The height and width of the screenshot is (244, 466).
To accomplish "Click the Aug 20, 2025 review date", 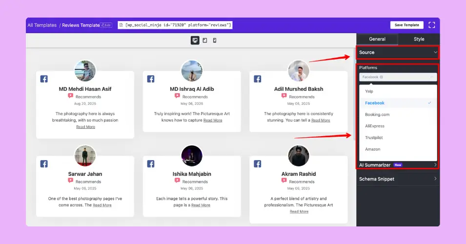I will point(85,104).
